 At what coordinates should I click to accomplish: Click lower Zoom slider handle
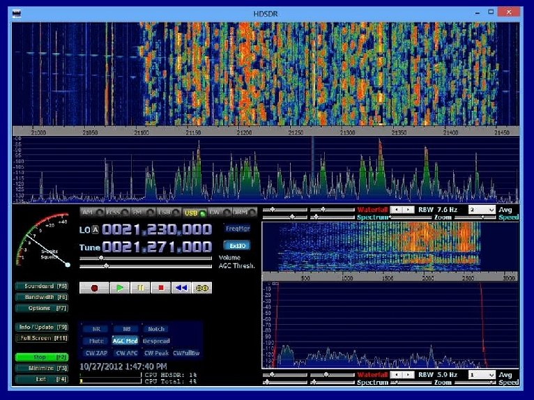point(397,383)
